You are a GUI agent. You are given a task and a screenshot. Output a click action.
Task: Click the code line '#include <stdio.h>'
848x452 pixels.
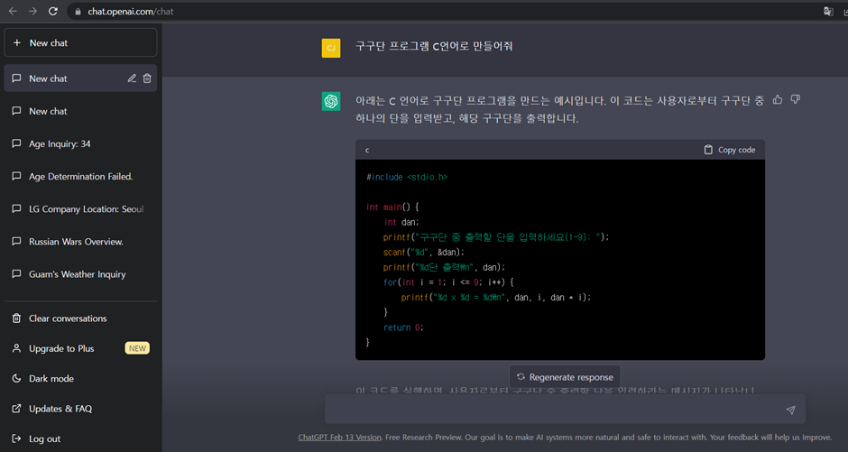coord(407,178)
